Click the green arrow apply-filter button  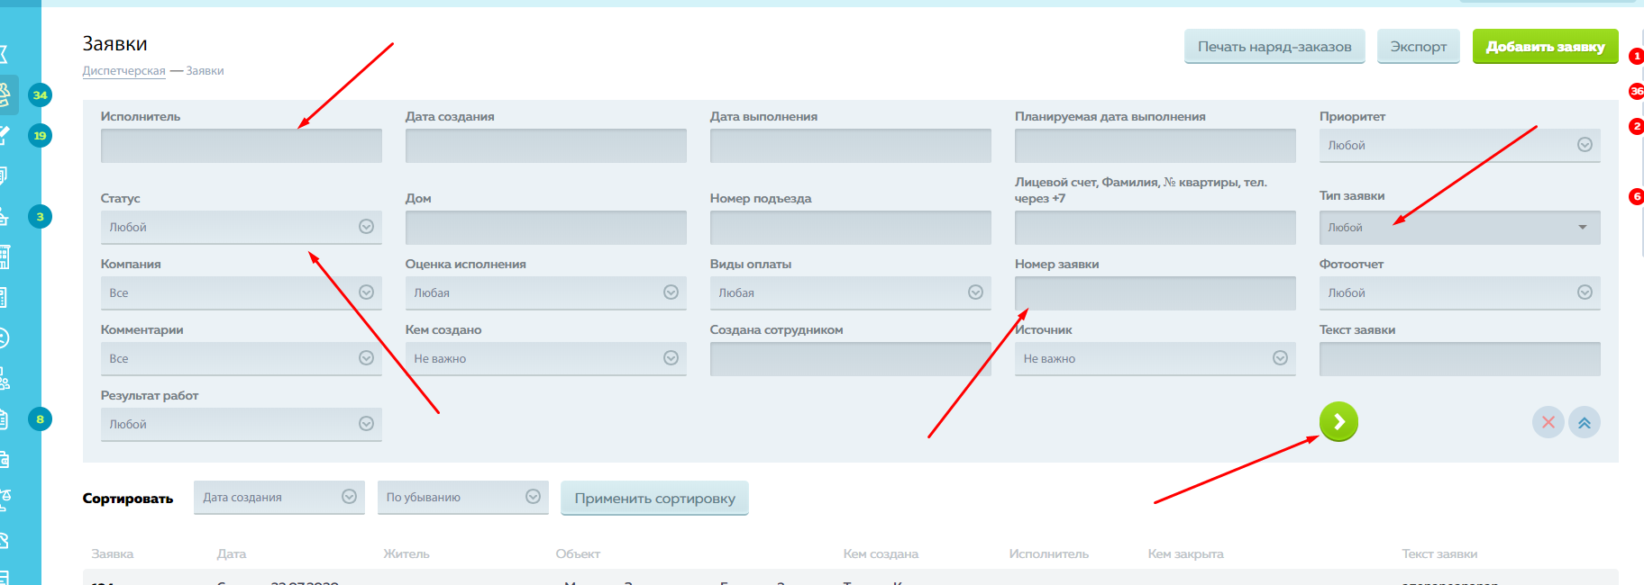point(1338,421)
